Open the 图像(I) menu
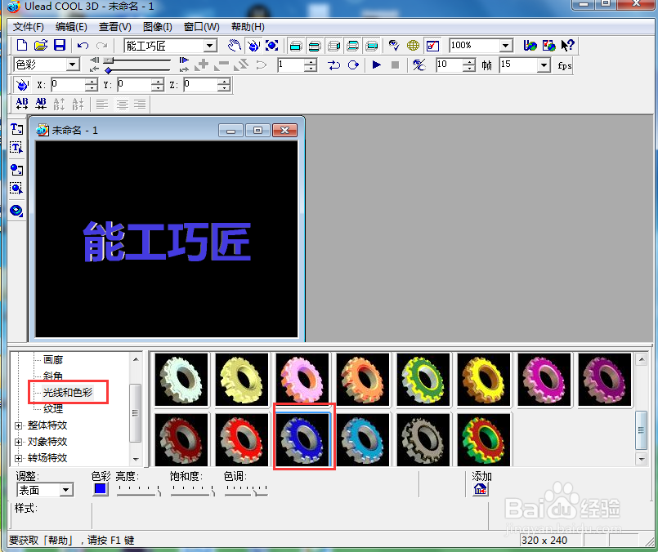658x552 pixels. (x=158, y=27)
